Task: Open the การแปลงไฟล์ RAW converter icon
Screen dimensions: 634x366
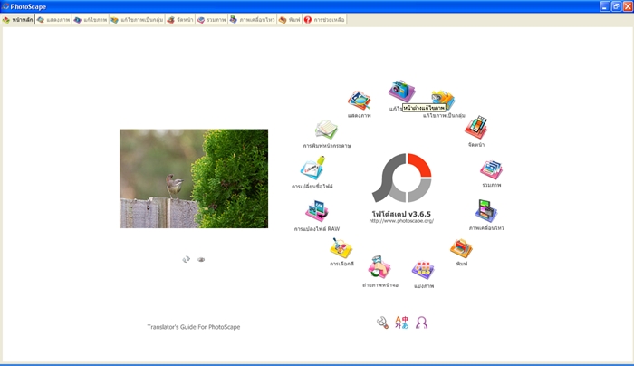Action: [x=317, y=211]
